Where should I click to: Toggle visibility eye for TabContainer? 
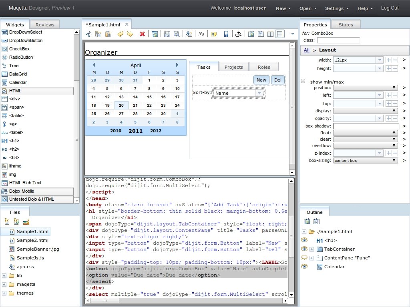304,249
